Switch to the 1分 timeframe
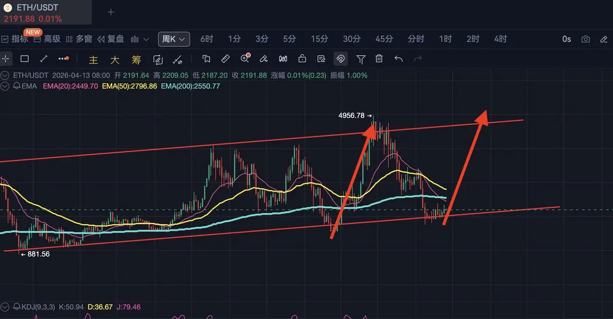Screen dimensions: 613x319 (x=234, y=39)
